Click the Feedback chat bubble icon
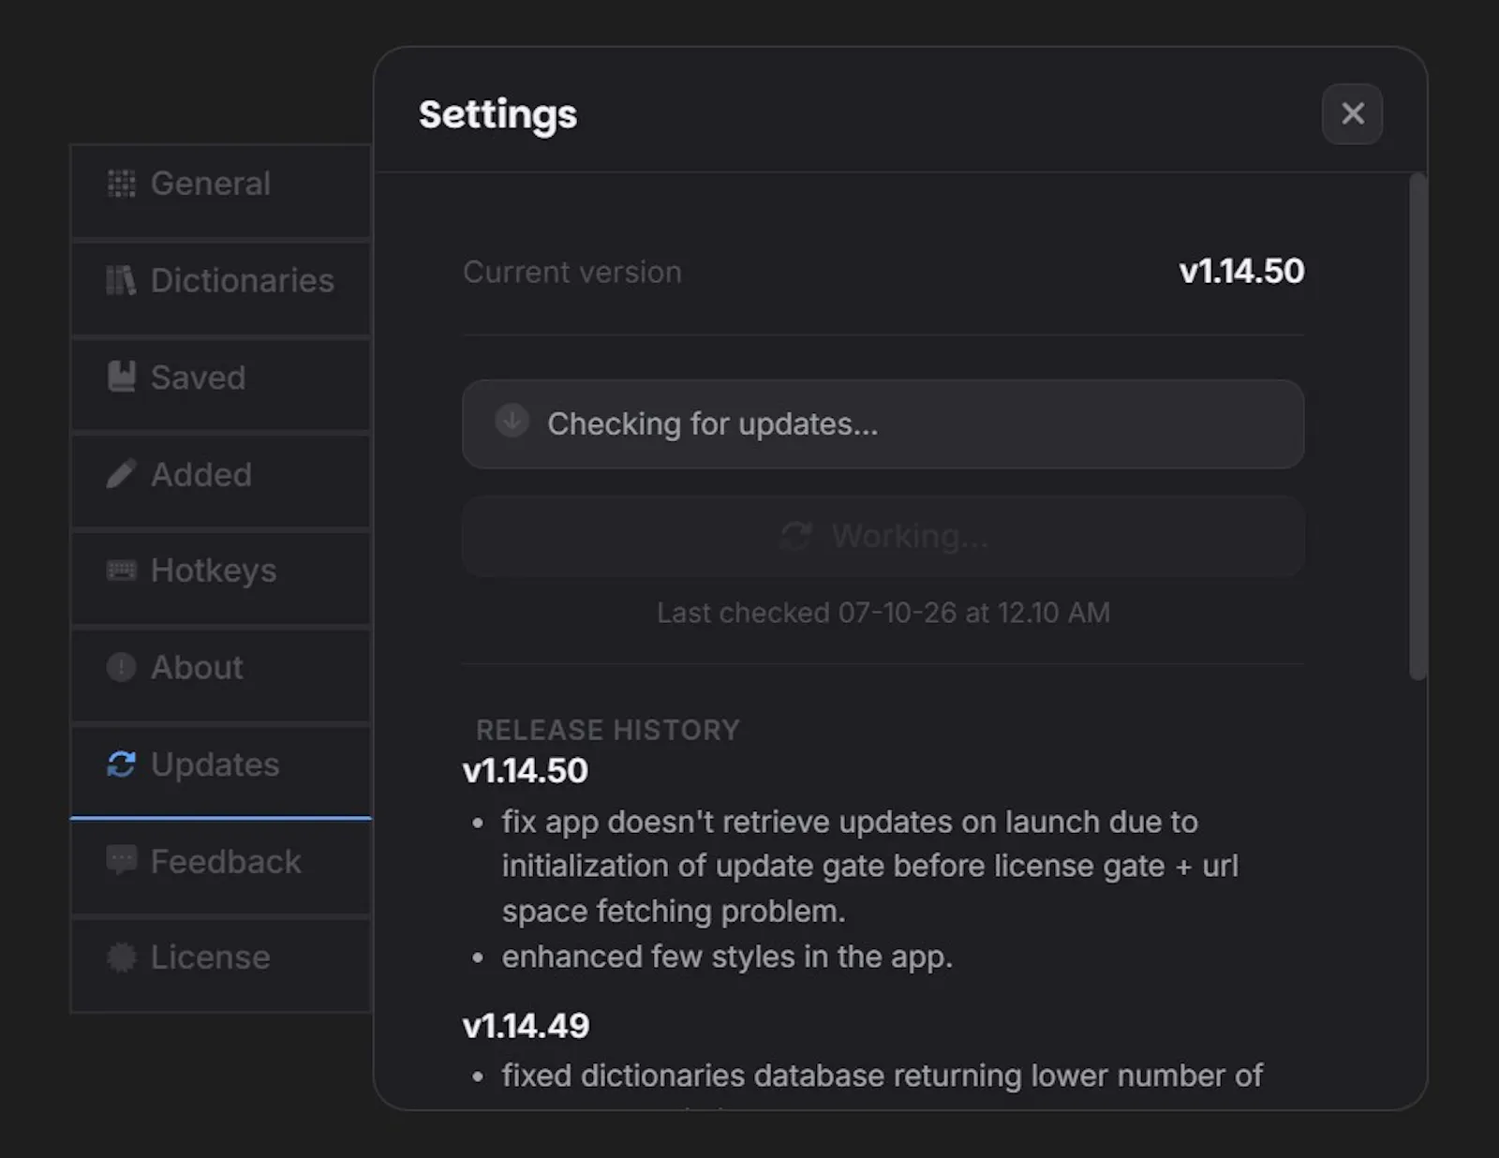 (x=121, y=860)
